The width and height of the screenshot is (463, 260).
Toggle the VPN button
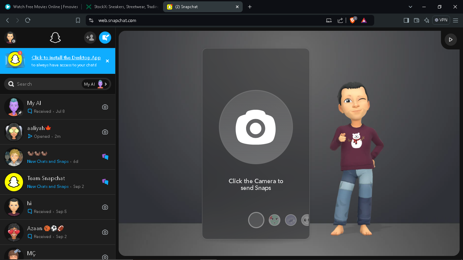click(x=441, y=20)
